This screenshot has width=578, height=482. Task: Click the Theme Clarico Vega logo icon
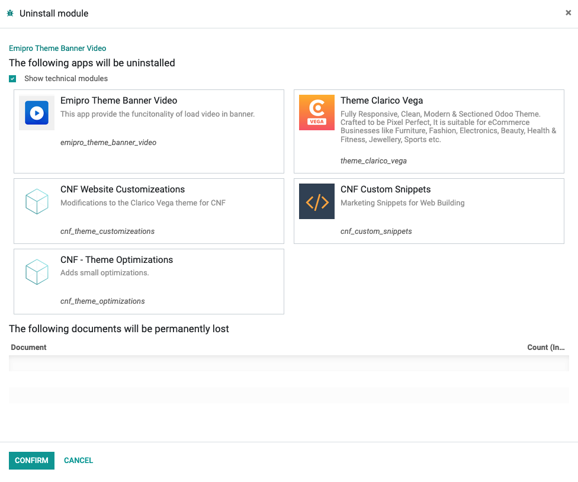(x=317, y=113)
